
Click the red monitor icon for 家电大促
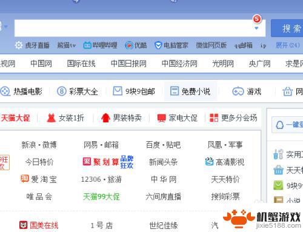pos(162,118)
